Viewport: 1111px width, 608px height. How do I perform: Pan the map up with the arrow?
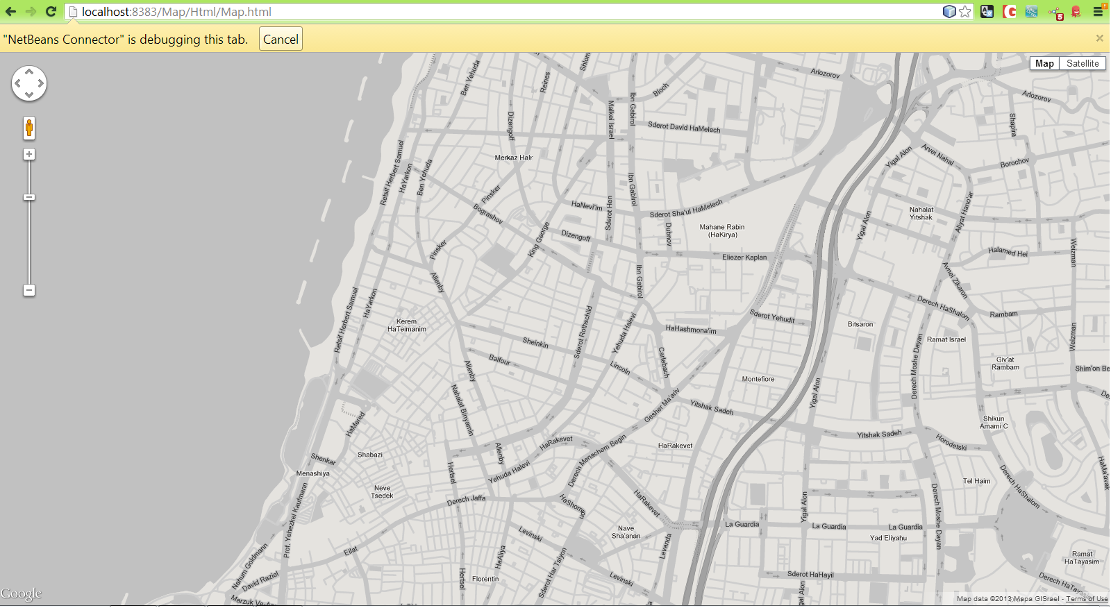tap(29, 71)
